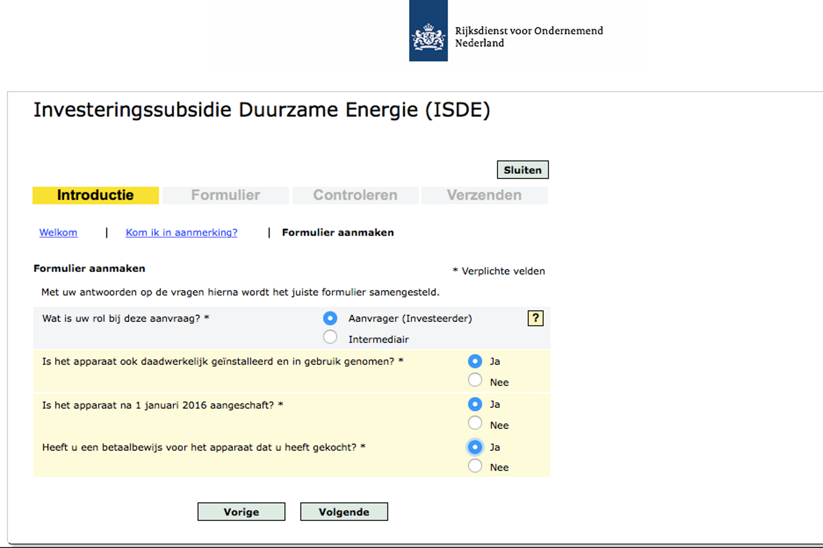Screen dimensions: 823x548
Task: Open the question mark help icon
Action: tap(535, 318)
